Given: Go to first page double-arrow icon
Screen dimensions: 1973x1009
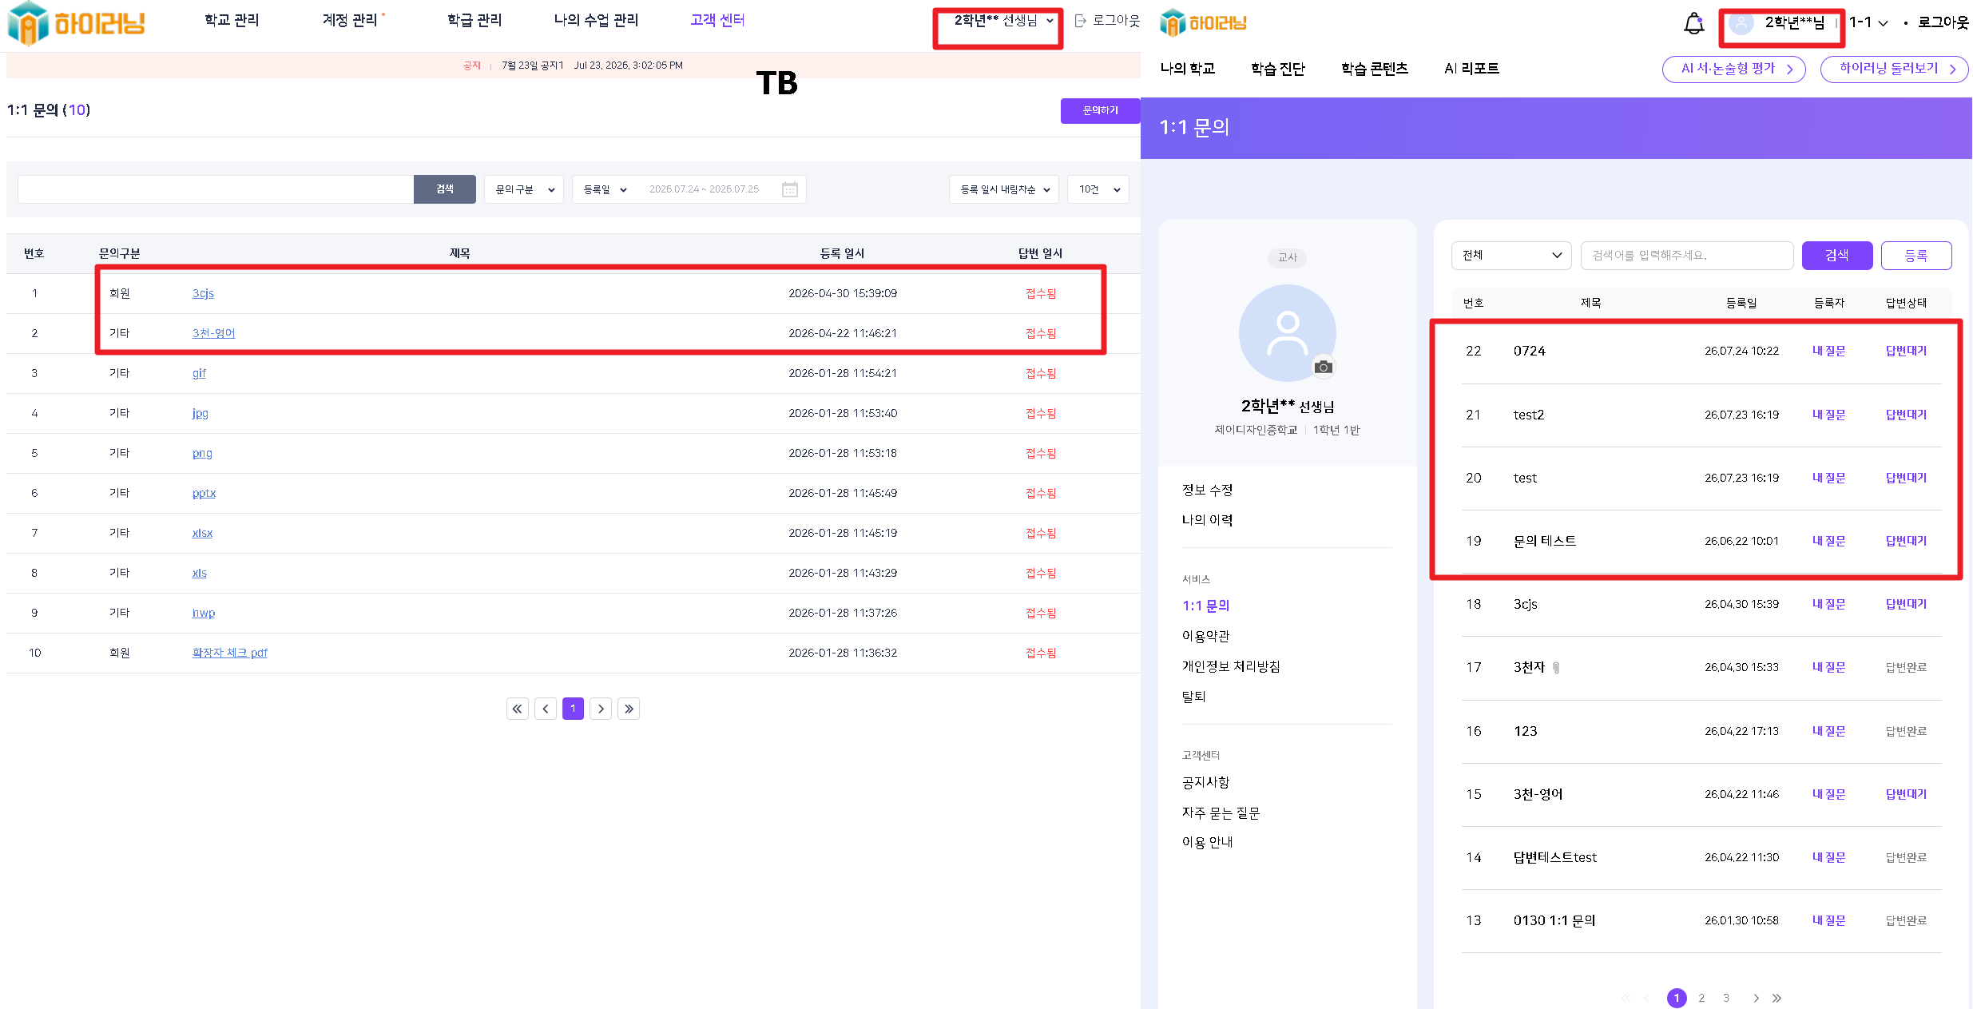Looking at the screenshot, I should [518, 709].
